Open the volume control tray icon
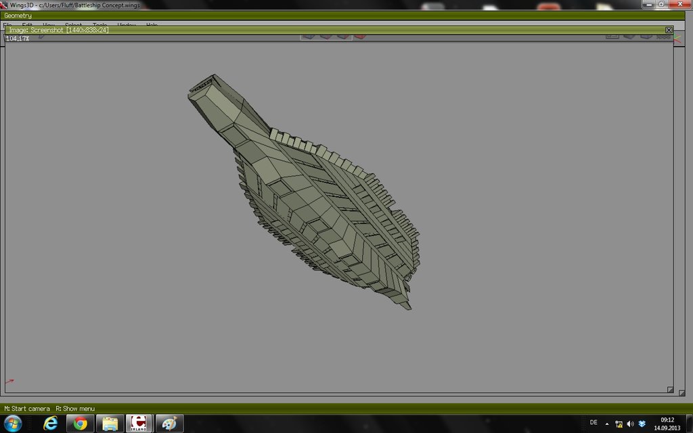The height and width of the screenshot is (433, 693). tap(630, 424)
